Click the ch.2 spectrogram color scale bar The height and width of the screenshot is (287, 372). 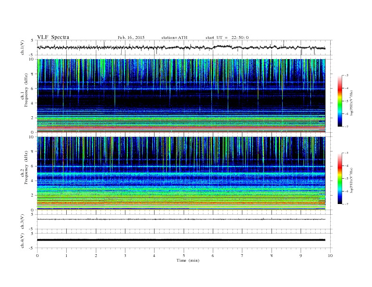pos(340,179)
